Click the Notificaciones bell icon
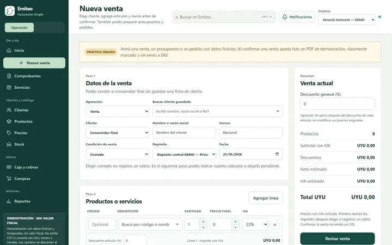This screenshot has width=392, height=245. pyautogui.click(x=285, y=17)
